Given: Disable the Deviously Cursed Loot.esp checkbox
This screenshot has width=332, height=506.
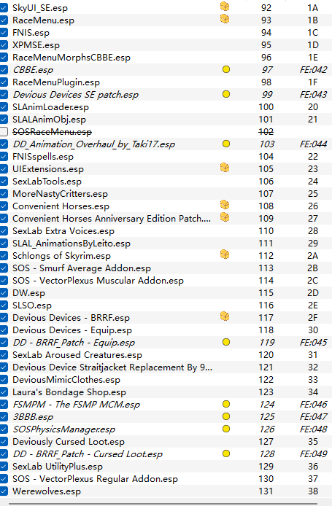Looking at the screenshot, I should pyautogui.click(x=4, y=441).
